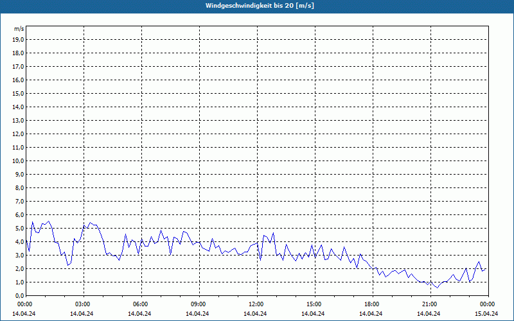The height and width of the screenshot is (321, 514).
Task: Pick the 15,0 y-axis value
Action: coord(18,93)
